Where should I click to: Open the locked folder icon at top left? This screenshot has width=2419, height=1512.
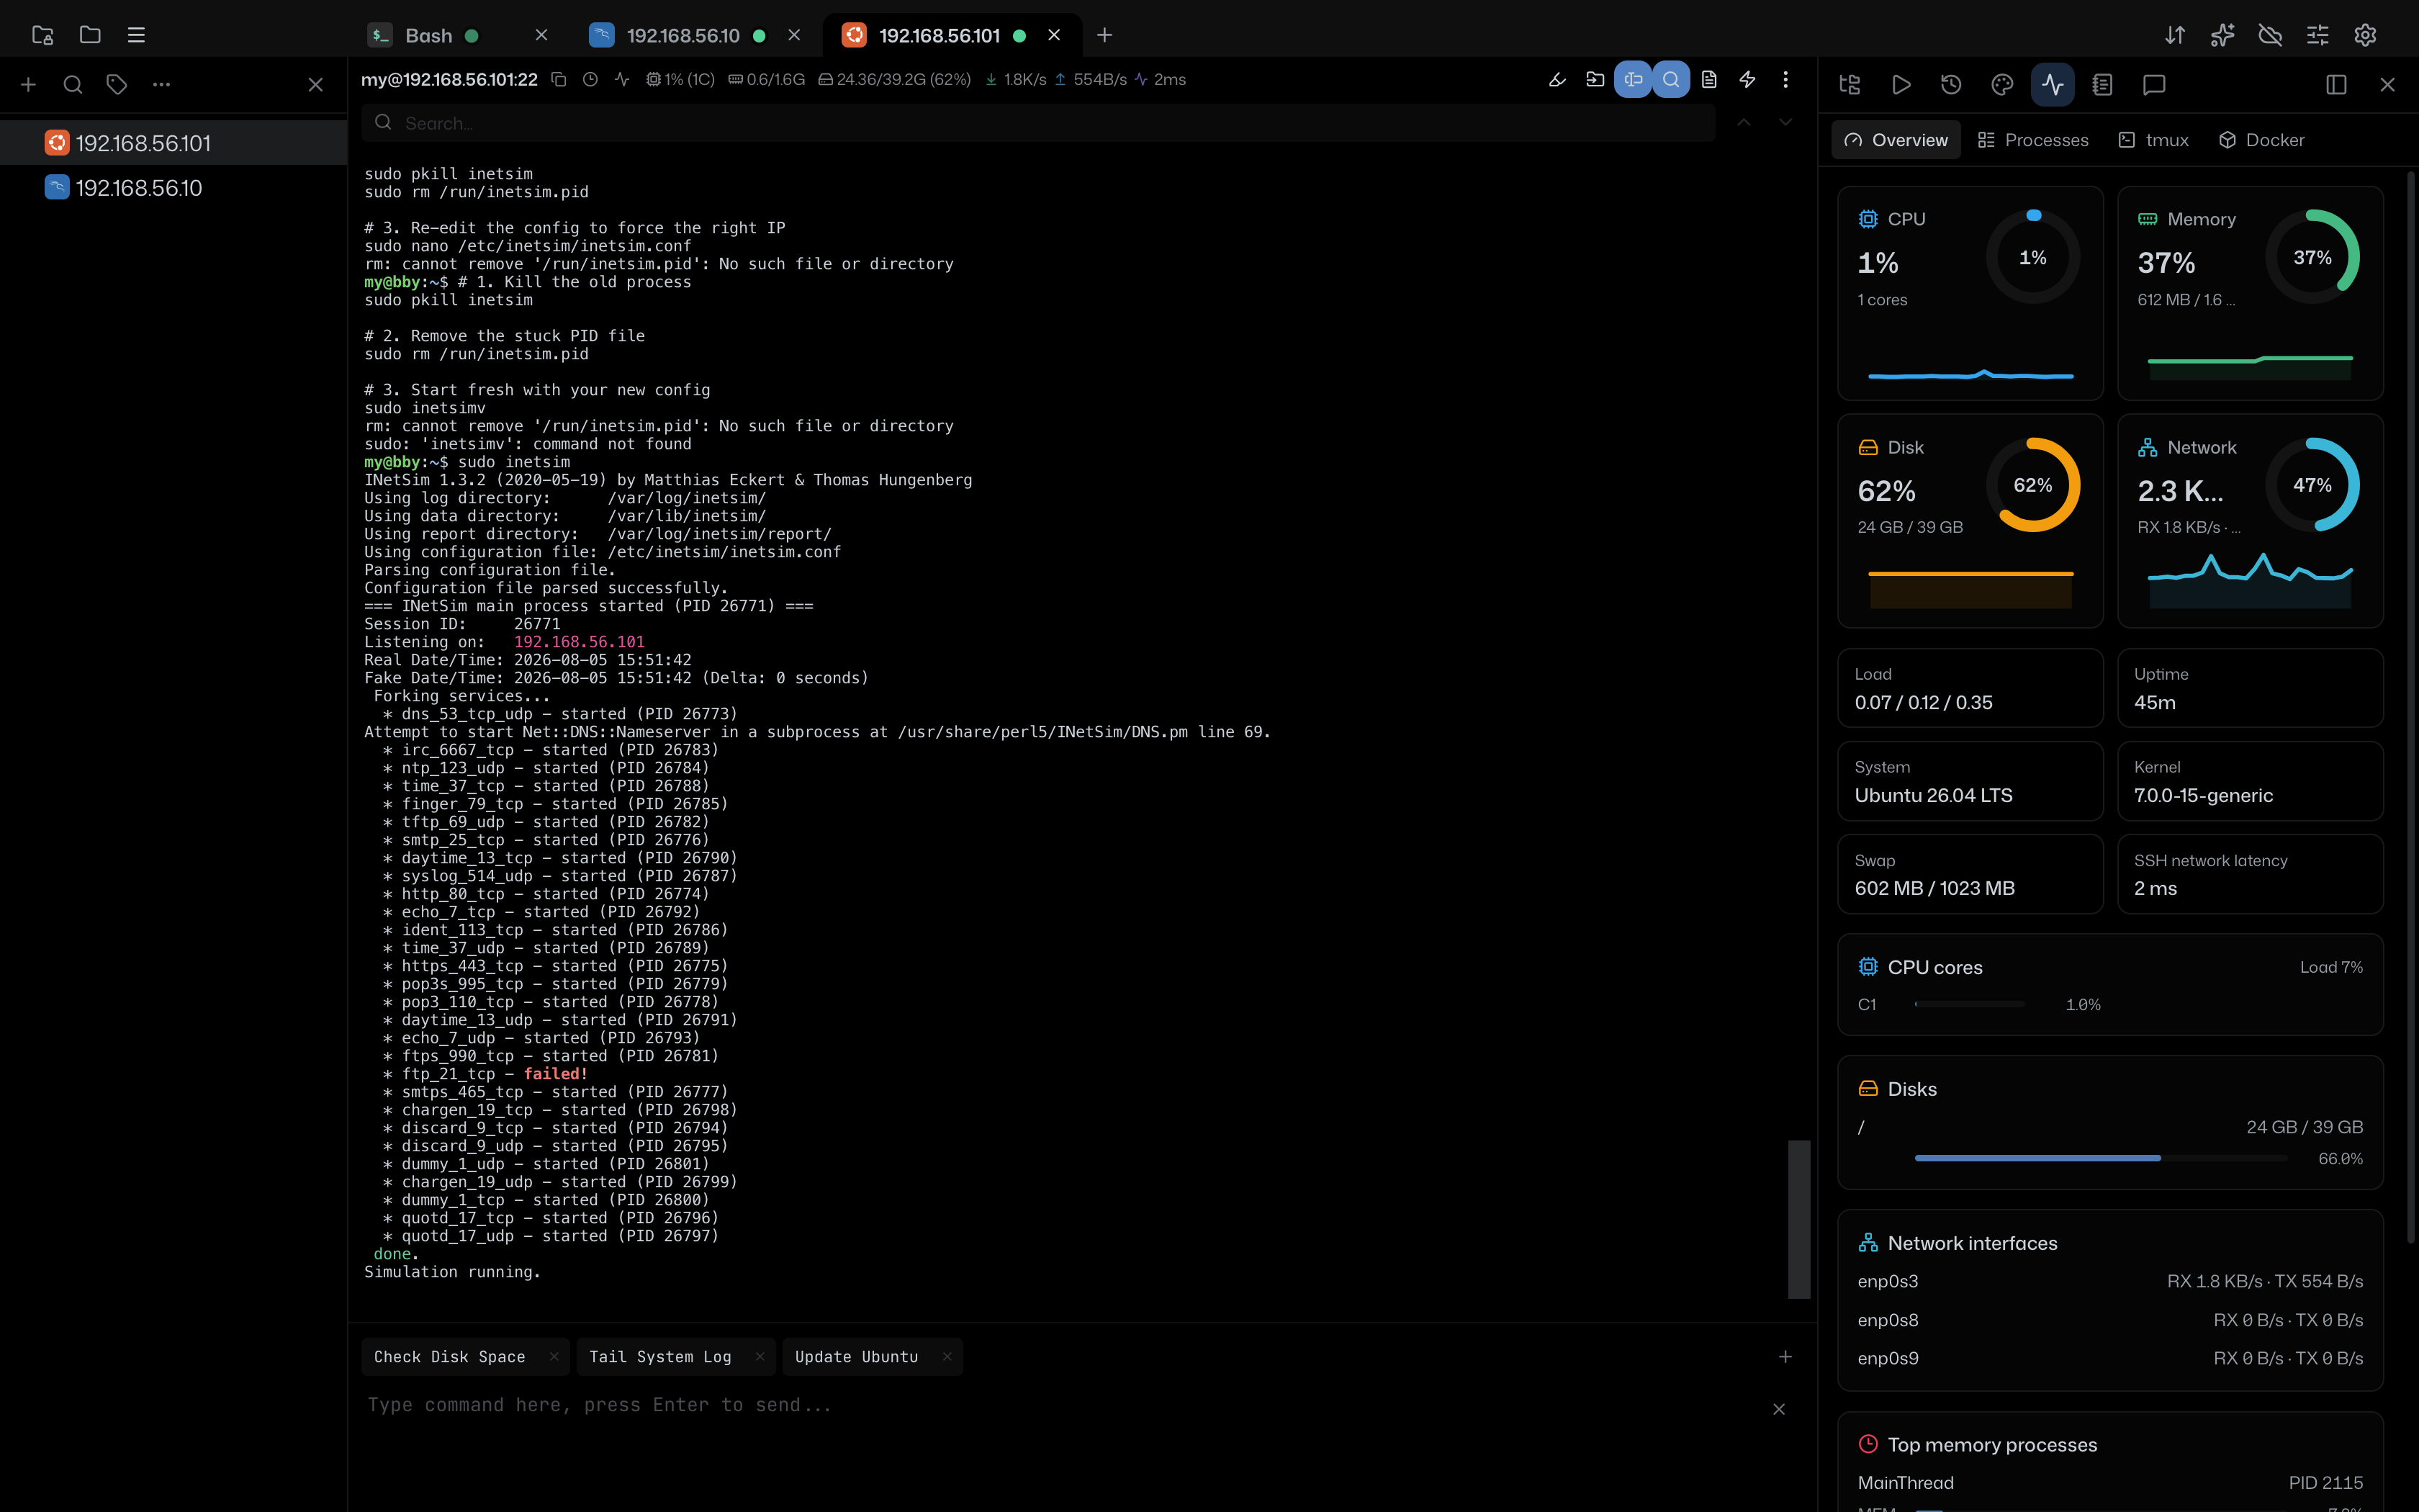click(42, 35)
